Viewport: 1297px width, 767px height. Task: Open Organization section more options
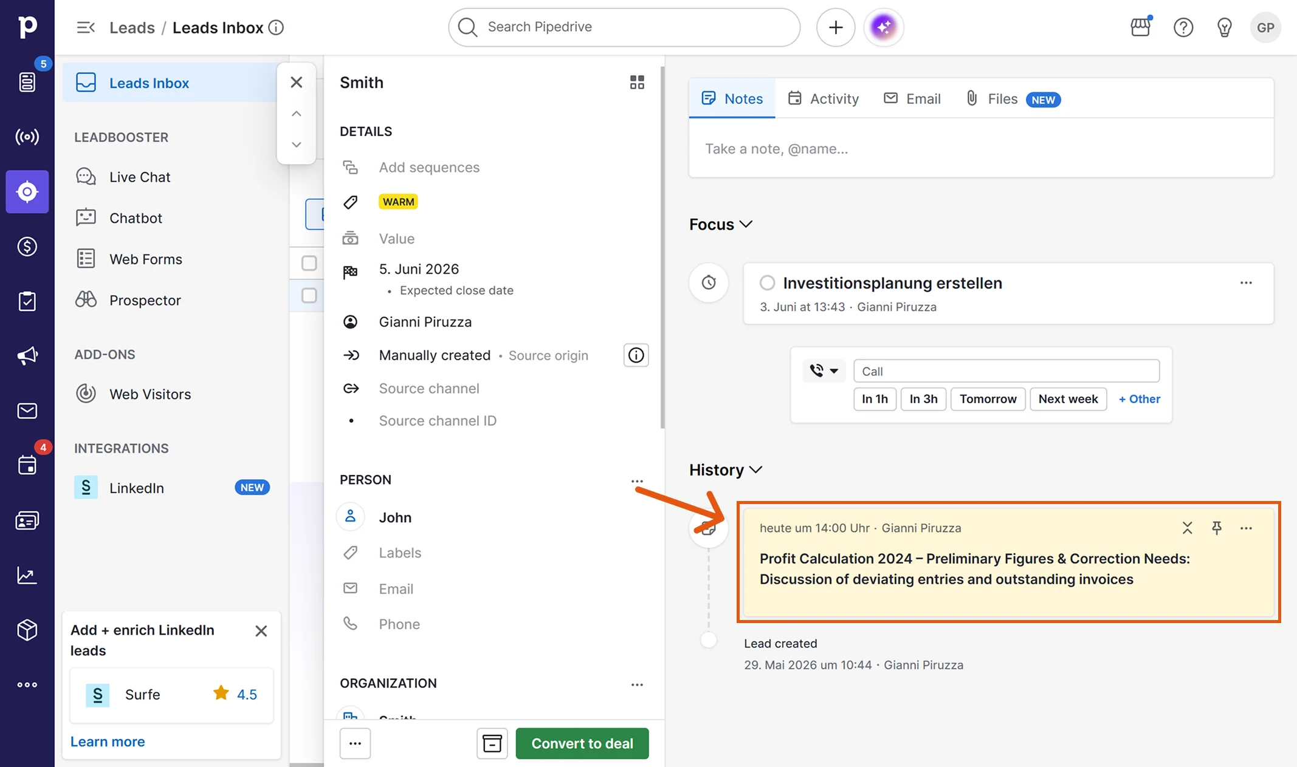coord(637,684)
